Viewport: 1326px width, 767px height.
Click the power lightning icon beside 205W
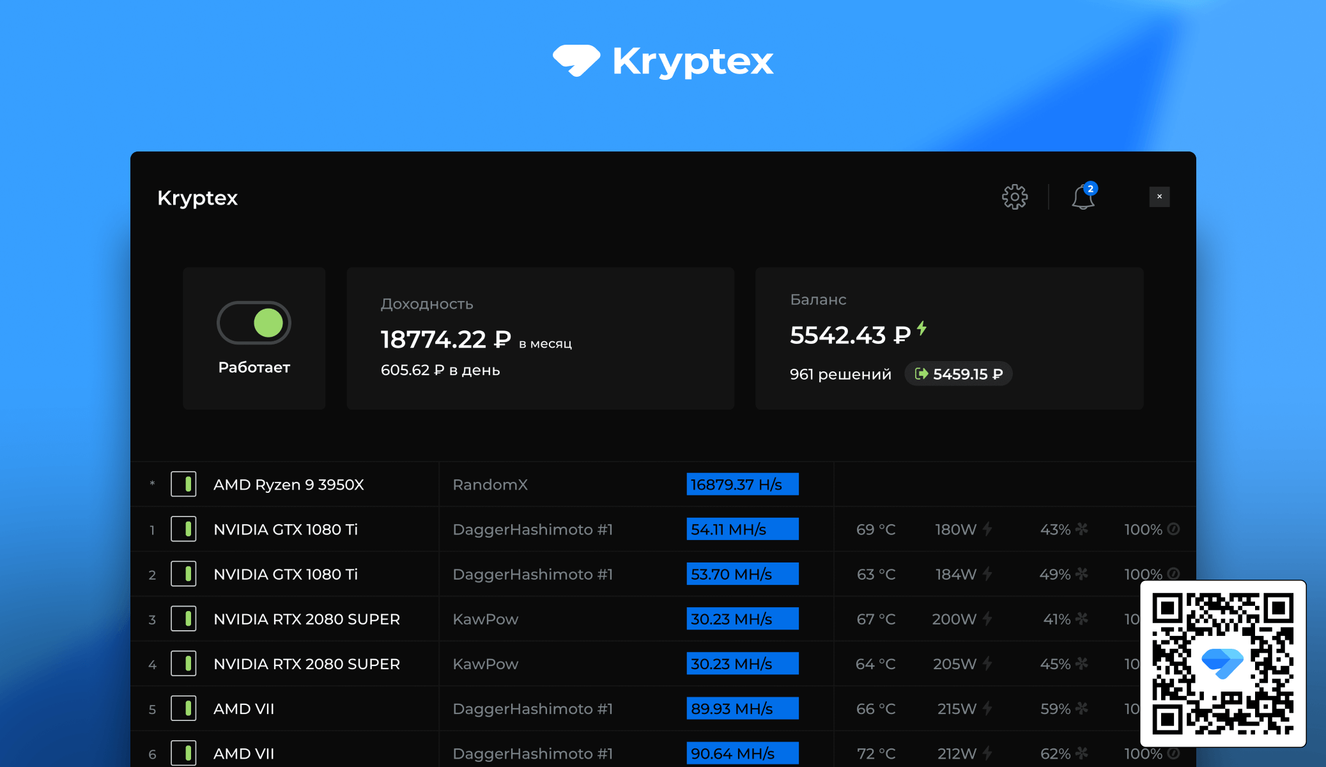tap(987, 663)
